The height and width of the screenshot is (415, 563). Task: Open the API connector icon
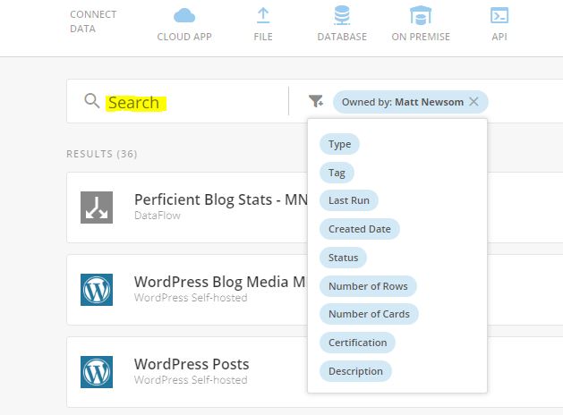click(x=499, y=15)
